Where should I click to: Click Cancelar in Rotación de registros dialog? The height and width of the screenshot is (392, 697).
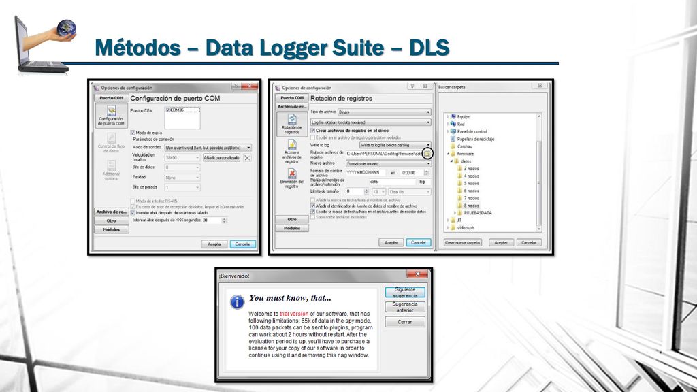click(419, 243)
